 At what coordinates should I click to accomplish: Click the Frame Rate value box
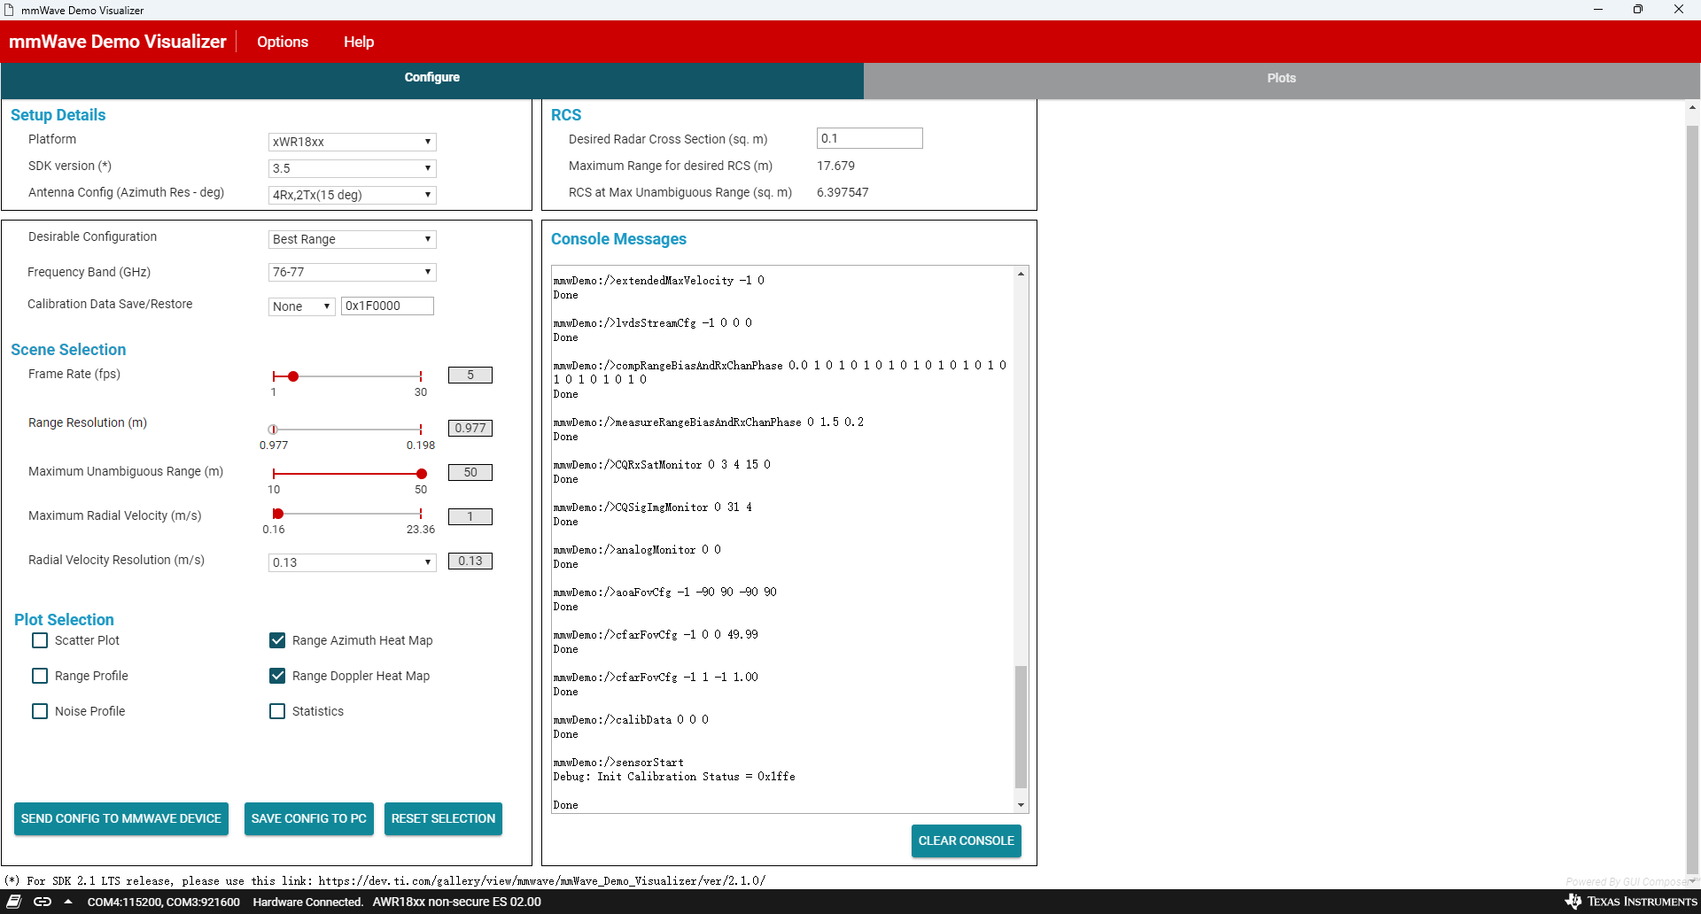(x=470, y=375)
